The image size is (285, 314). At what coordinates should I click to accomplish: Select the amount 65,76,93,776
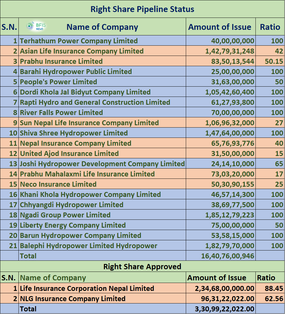[x=233, y=143]
